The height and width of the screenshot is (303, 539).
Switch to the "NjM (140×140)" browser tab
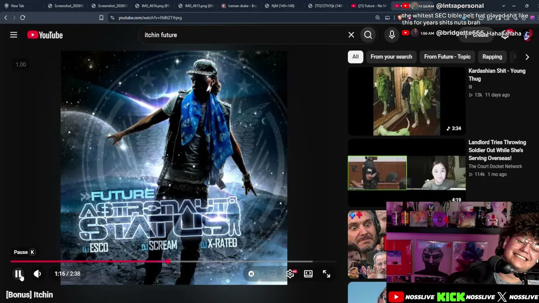pos(283,6)
